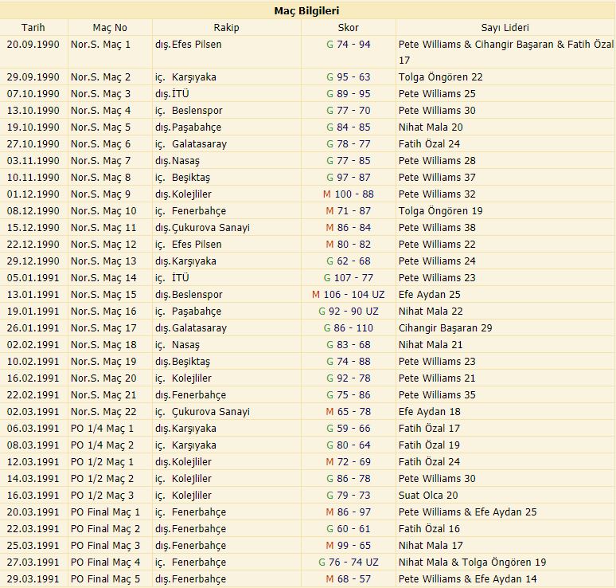The width and height of the screenshot is (616, 588).
Task: Select the PO Final Maç 1 cell
Action: (x=105, y=512)
